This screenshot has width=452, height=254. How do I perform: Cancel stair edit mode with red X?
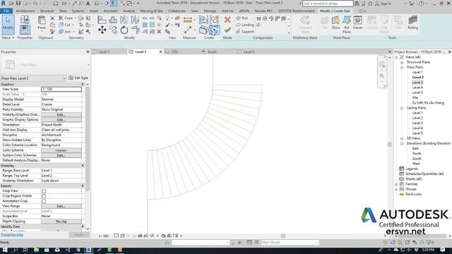(x=227, y=20)
